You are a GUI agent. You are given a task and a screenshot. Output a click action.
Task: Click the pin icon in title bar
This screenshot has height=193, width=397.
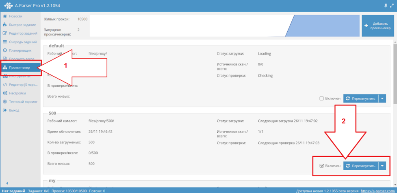point(386,5)
